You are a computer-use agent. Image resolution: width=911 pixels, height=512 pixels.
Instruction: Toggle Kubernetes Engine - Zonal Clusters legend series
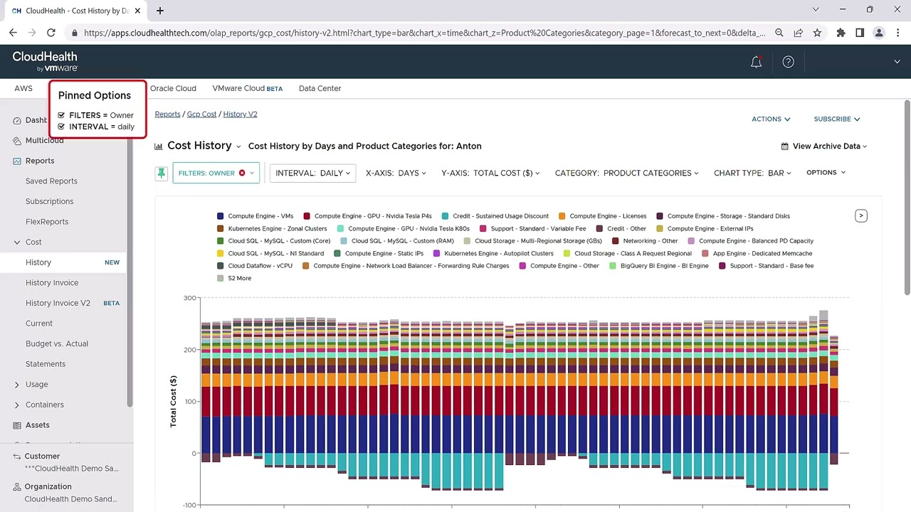click(272, 228)
